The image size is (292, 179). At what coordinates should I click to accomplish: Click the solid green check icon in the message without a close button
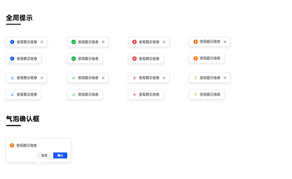coord(73,59)
